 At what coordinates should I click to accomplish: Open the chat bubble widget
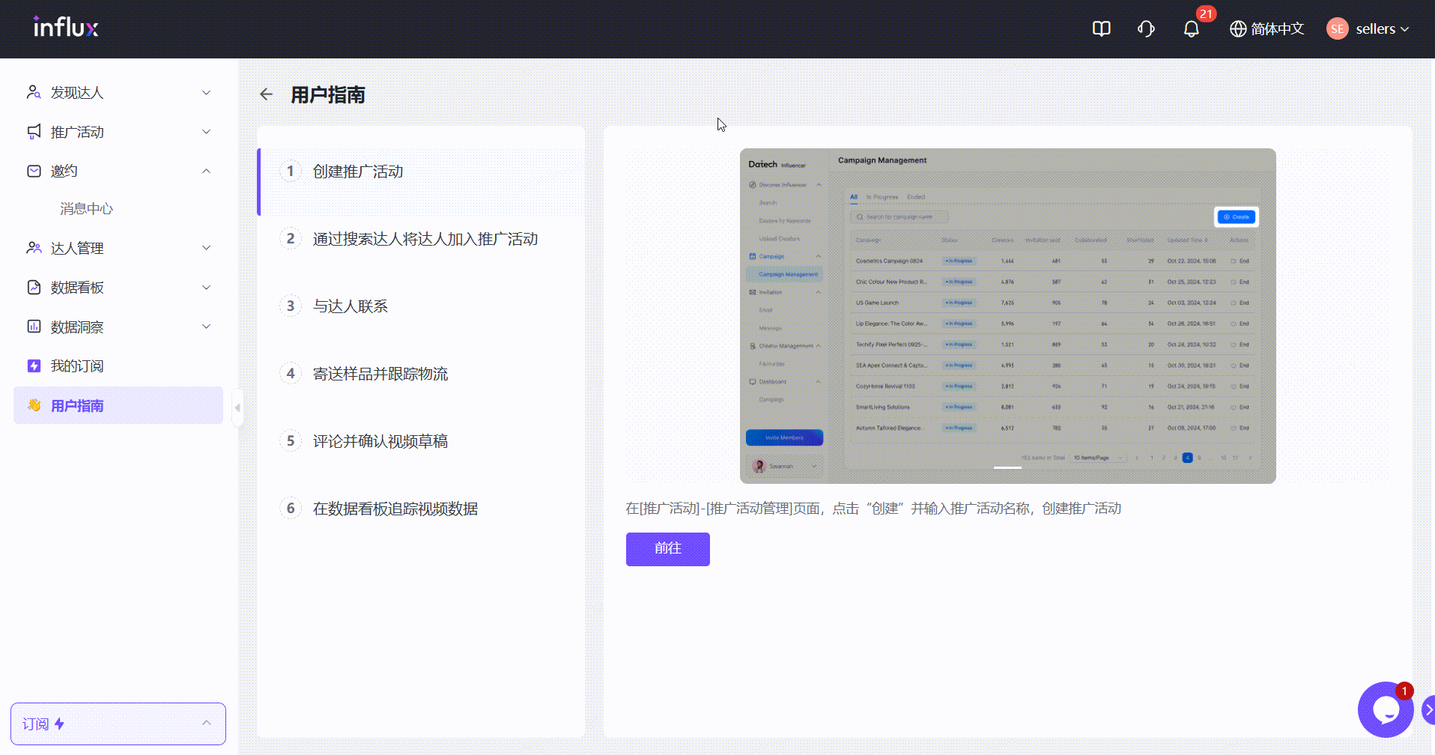click(x=1385, y=709)
